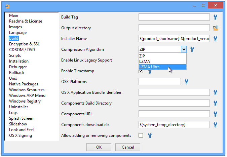Open the CDROM / DVD section
This screenshot has height=157, width=227.
tap(22, 50)
